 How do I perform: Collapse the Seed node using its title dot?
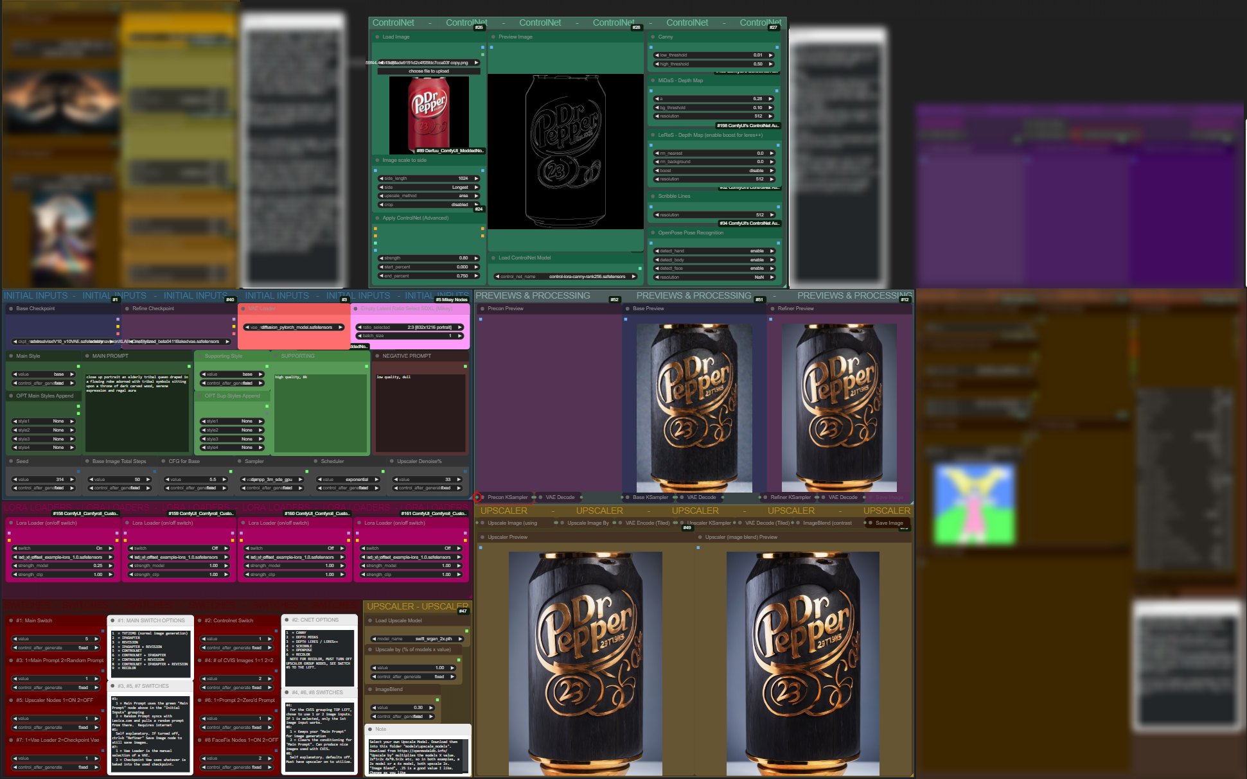12,462
